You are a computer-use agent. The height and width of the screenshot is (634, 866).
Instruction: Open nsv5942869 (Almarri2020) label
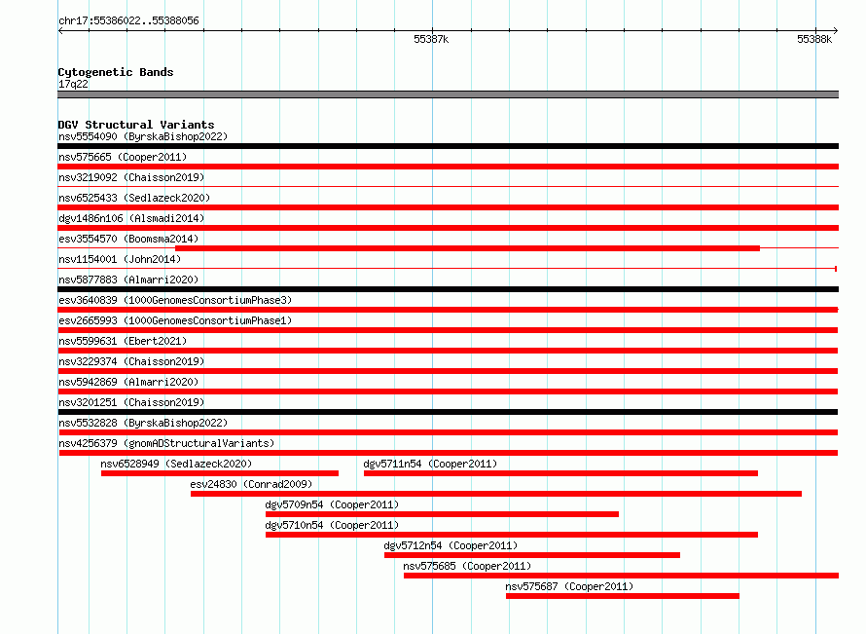[x=128, y=382]
